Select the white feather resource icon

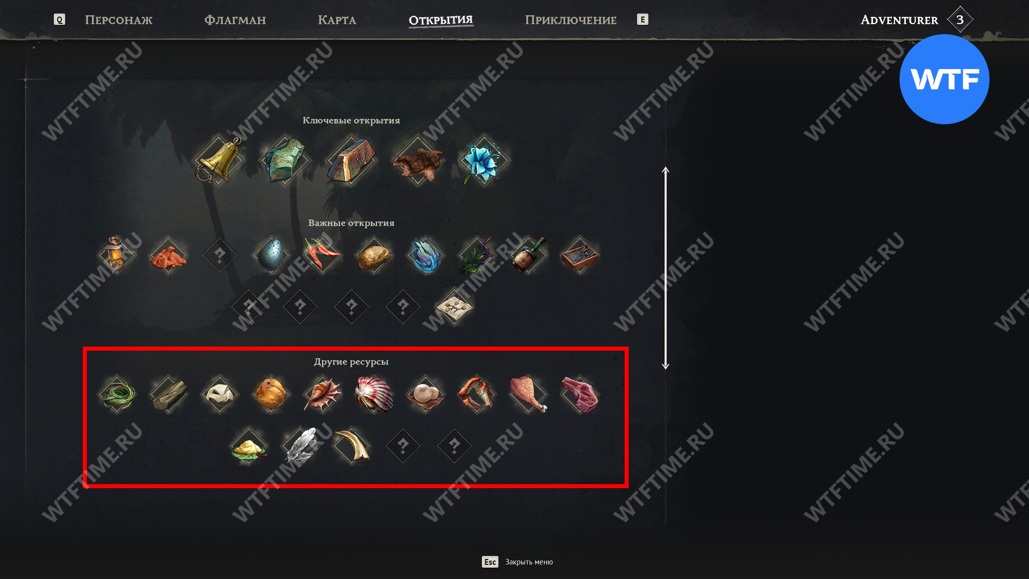tap(300, 446)
